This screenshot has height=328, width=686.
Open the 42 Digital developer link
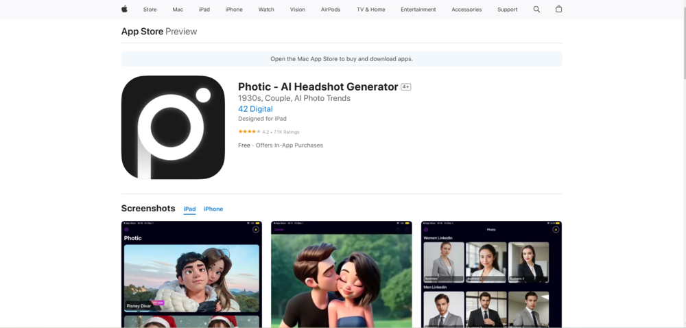tap(255, 109)
